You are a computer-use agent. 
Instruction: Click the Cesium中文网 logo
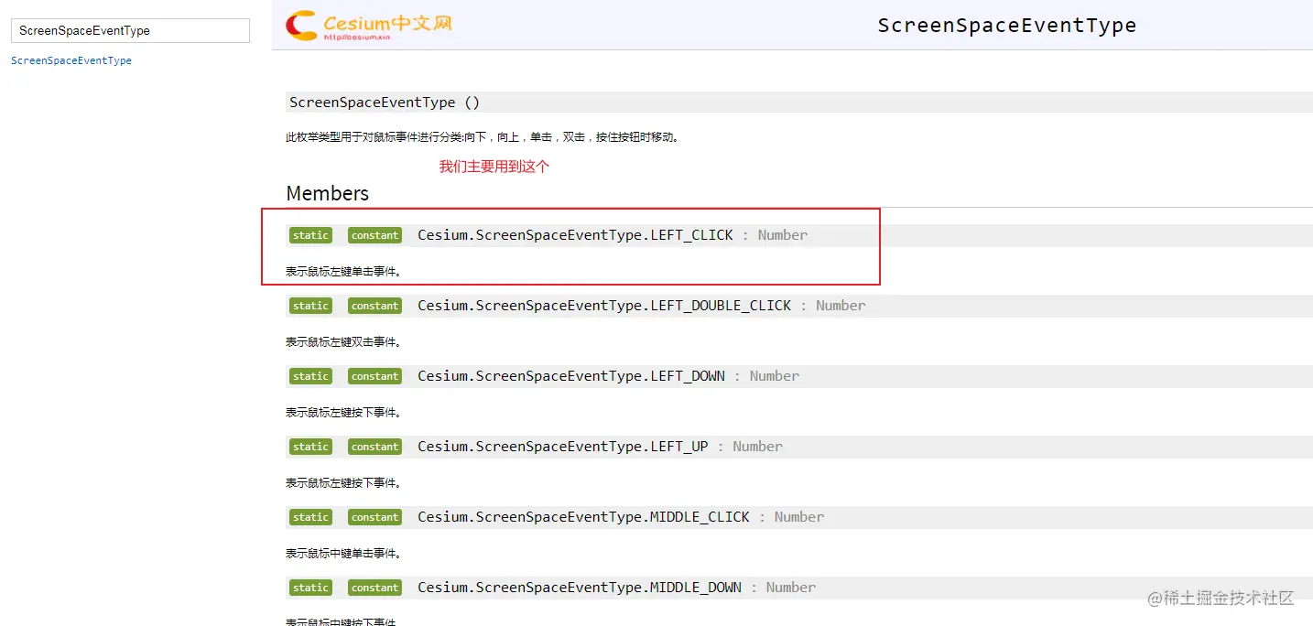coord(369,25)
